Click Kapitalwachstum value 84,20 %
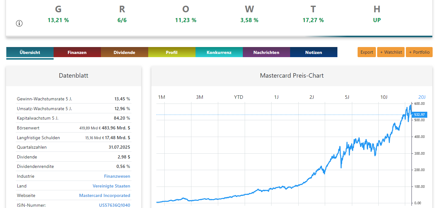This screenshot has height=208, width=438. coord(122,118)
